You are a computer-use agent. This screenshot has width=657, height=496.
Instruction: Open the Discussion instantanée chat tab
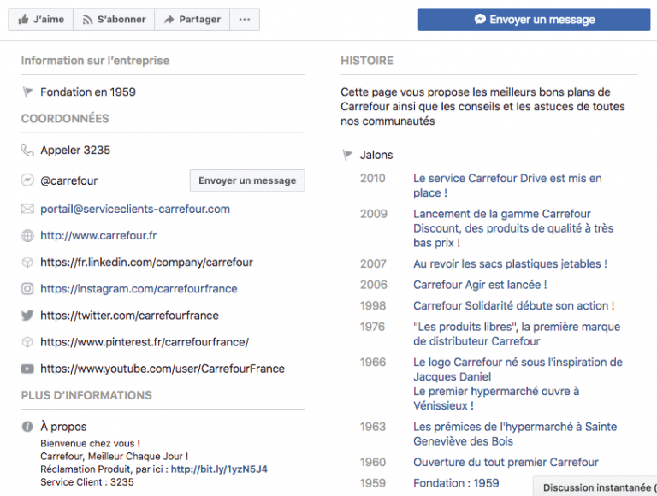pyautogui.click(x=595, y=487)
